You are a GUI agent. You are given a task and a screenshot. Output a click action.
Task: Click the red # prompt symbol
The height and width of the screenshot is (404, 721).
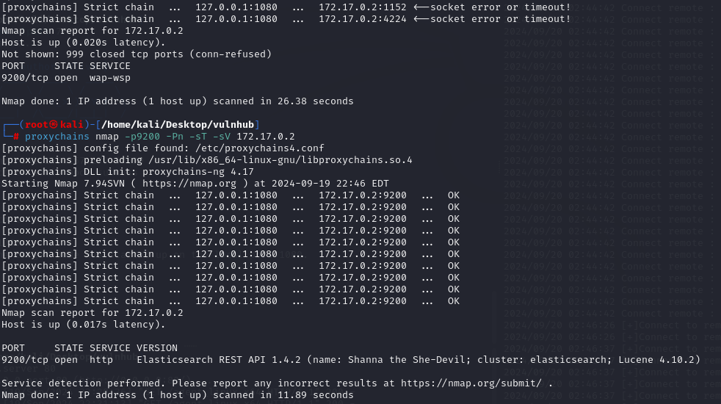16,137
